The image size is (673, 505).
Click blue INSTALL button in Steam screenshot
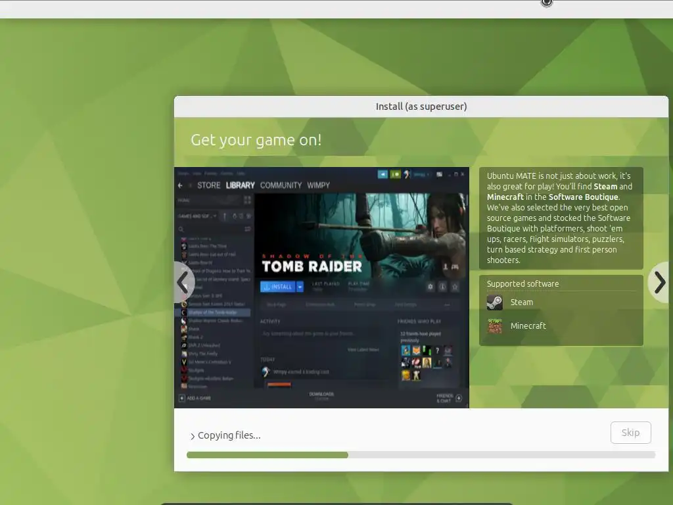278,287
